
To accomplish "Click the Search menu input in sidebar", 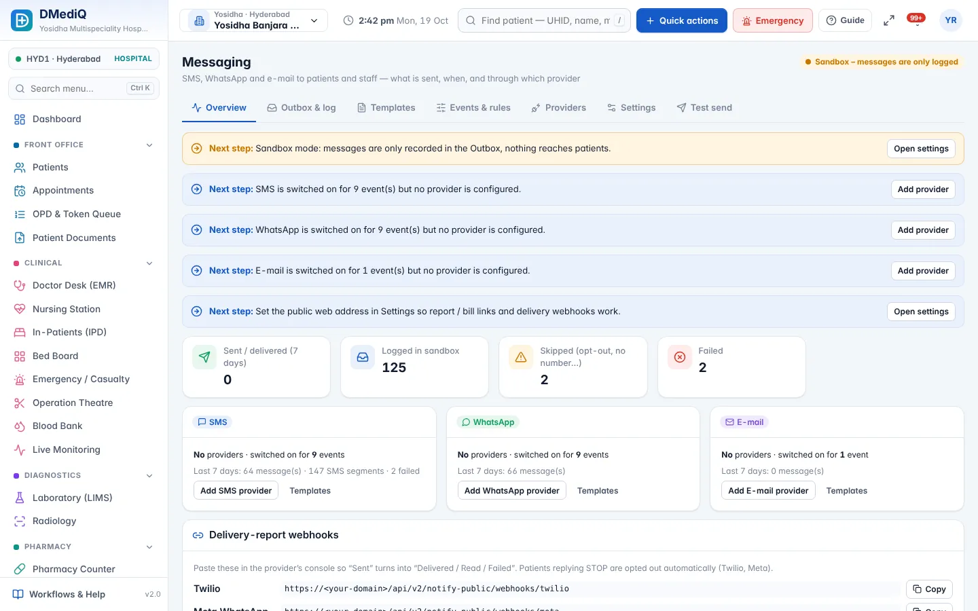I will point(84,88).
